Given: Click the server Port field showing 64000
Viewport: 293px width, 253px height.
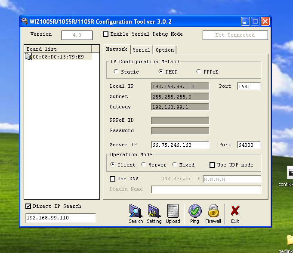Looking at the screenshot, I should 249,145.
